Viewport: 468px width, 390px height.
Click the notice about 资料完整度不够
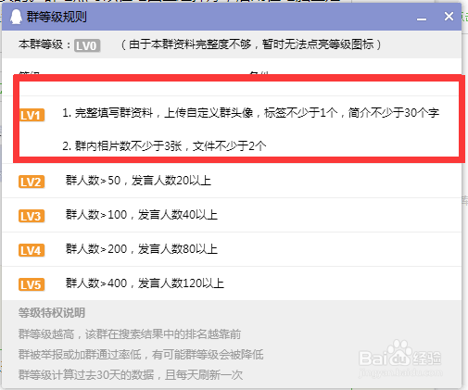(251, 44)
